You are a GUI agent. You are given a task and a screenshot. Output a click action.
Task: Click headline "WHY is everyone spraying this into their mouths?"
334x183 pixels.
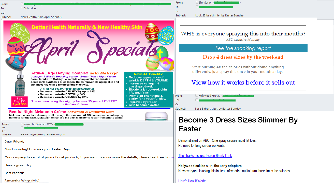tap(243, 34)
